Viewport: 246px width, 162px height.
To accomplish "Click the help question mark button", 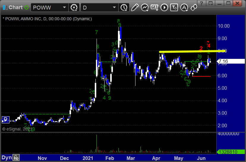I will point(202,3).
